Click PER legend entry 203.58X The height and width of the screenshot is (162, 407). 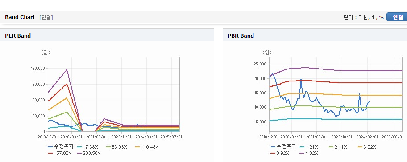coord(89,153)
